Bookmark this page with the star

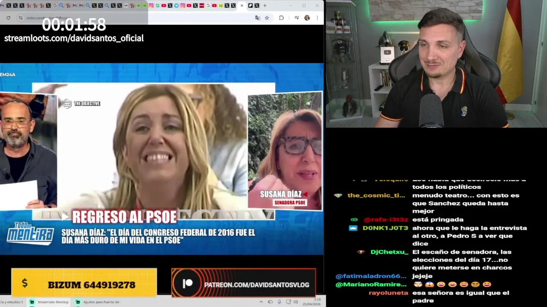[x=267, y=18]
